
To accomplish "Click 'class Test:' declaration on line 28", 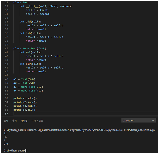I will click(22, 2).
